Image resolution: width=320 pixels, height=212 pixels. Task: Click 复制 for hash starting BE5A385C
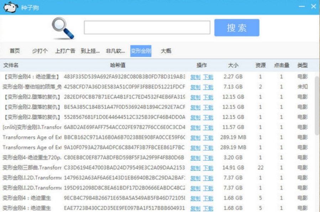click(195, 107)
